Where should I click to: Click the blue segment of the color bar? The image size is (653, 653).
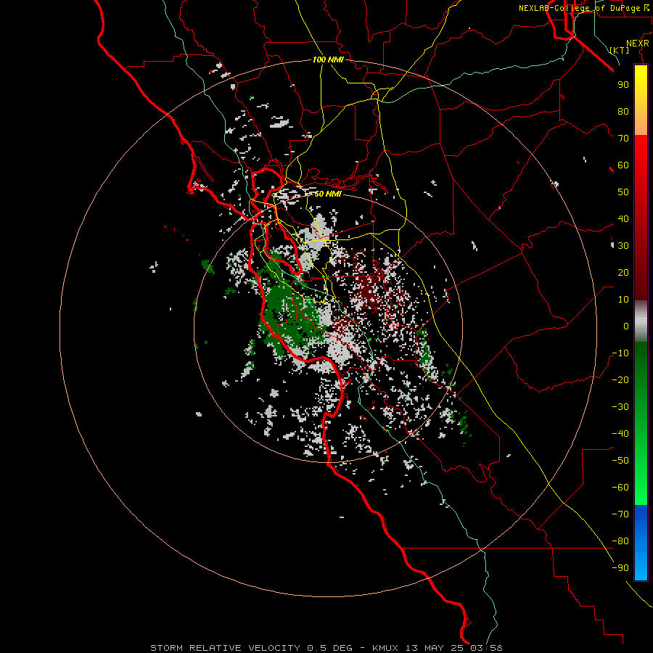pyautogui.click(x=641, y=543)
